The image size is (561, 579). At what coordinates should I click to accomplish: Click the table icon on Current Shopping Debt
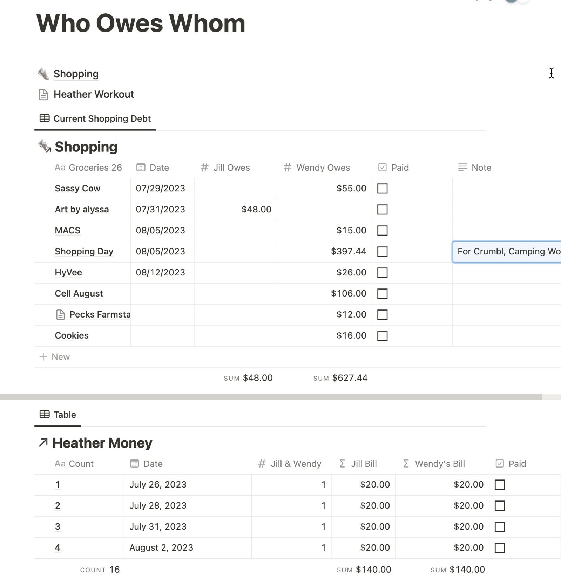pos(45,118)
